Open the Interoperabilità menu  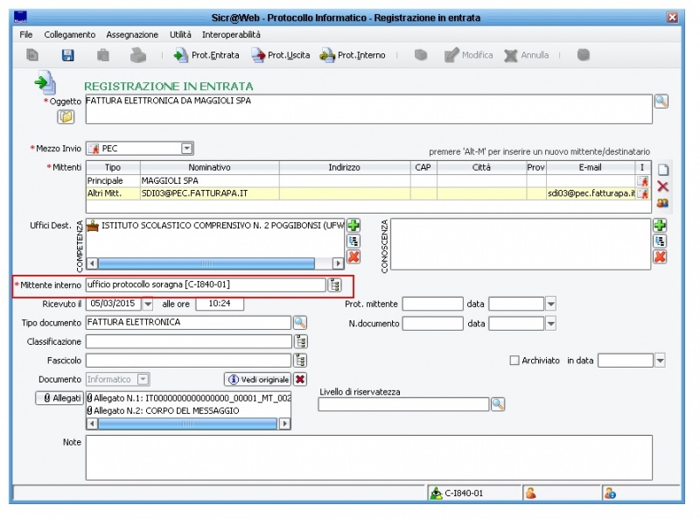pyautogui.click(x=231, y=34)
